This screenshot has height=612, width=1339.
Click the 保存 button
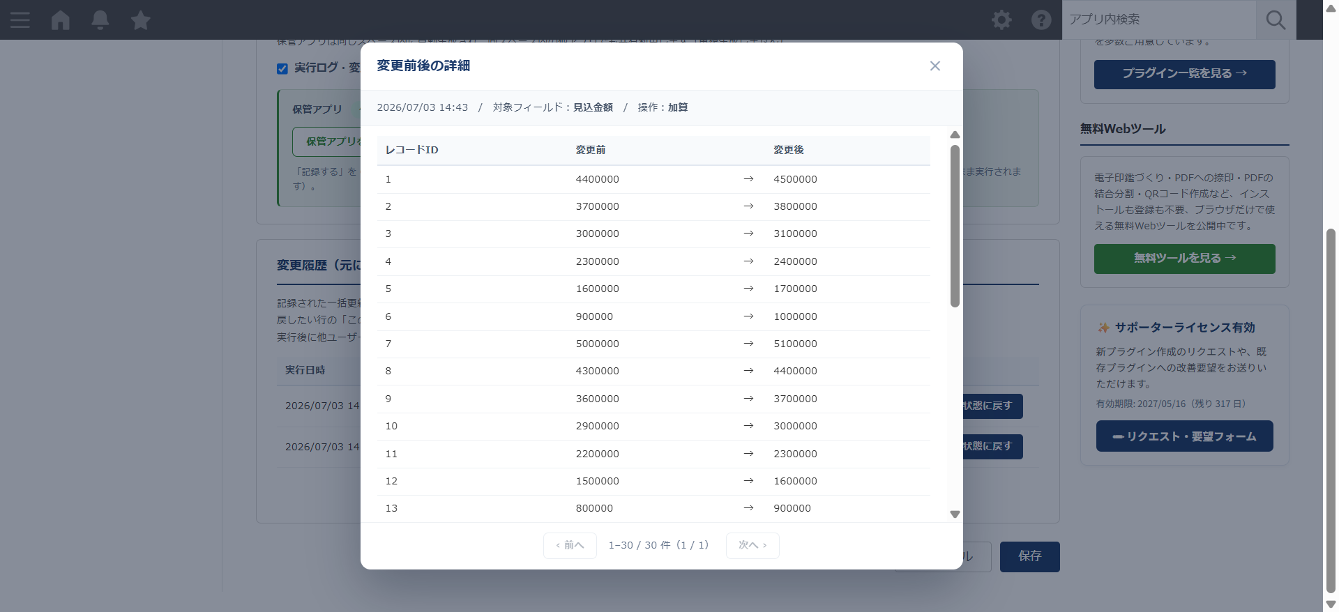coord(1029,556)
